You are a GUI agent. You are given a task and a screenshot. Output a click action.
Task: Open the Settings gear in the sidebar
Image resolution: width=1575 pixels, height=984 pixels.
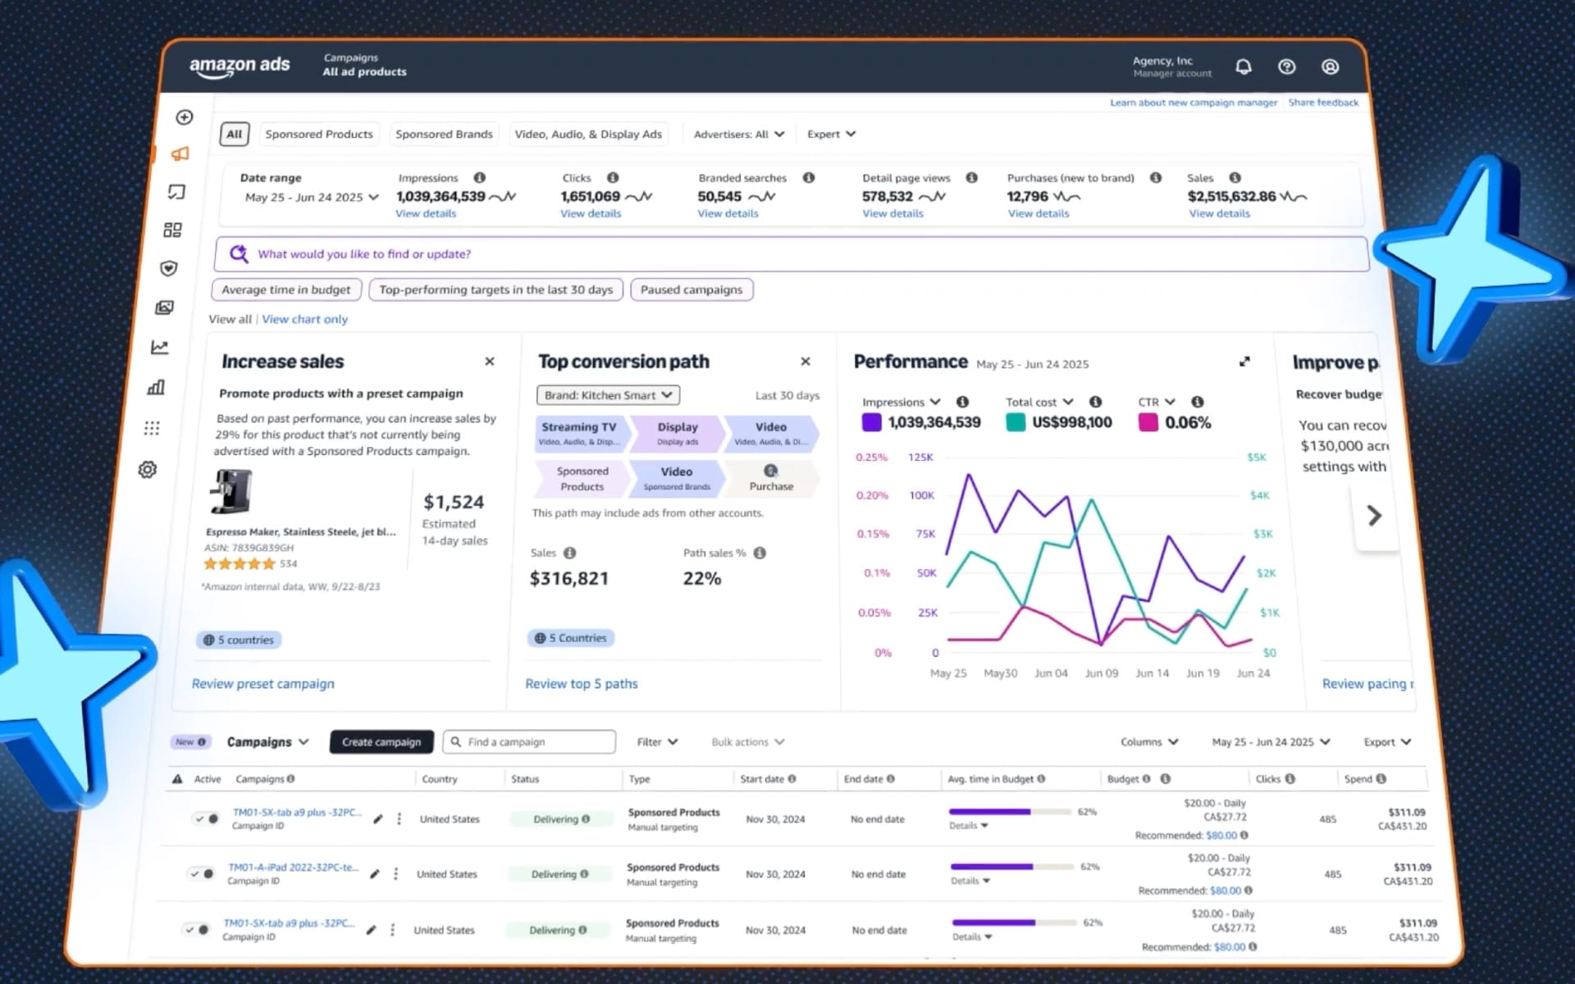coord(148,469)
